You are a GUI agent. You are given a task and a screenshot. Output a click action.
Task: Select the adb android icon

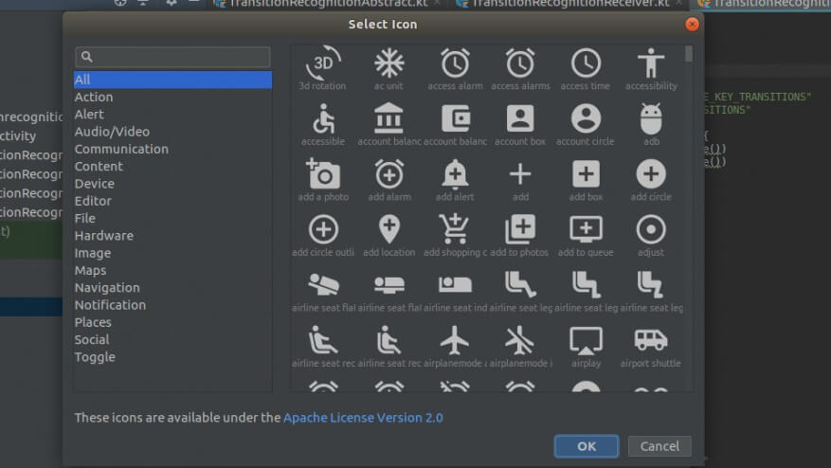point(651,118)
